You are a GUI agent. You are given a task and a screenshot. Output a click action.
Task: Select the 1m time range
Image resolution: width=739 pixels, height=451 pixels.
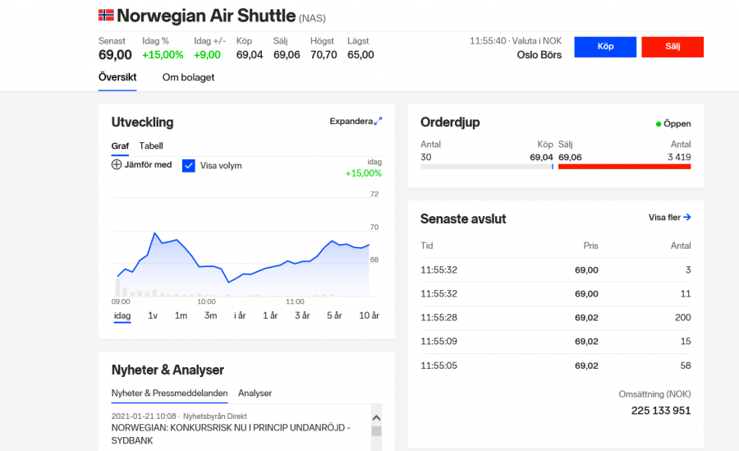click(x=181, y=315)
